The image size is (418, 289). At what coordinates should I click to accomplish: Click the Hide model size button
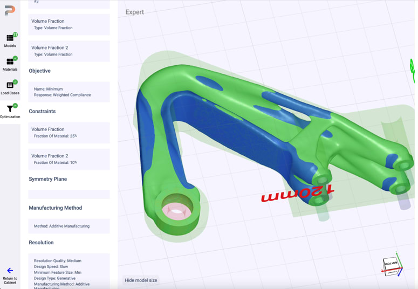tap(141, 280)
